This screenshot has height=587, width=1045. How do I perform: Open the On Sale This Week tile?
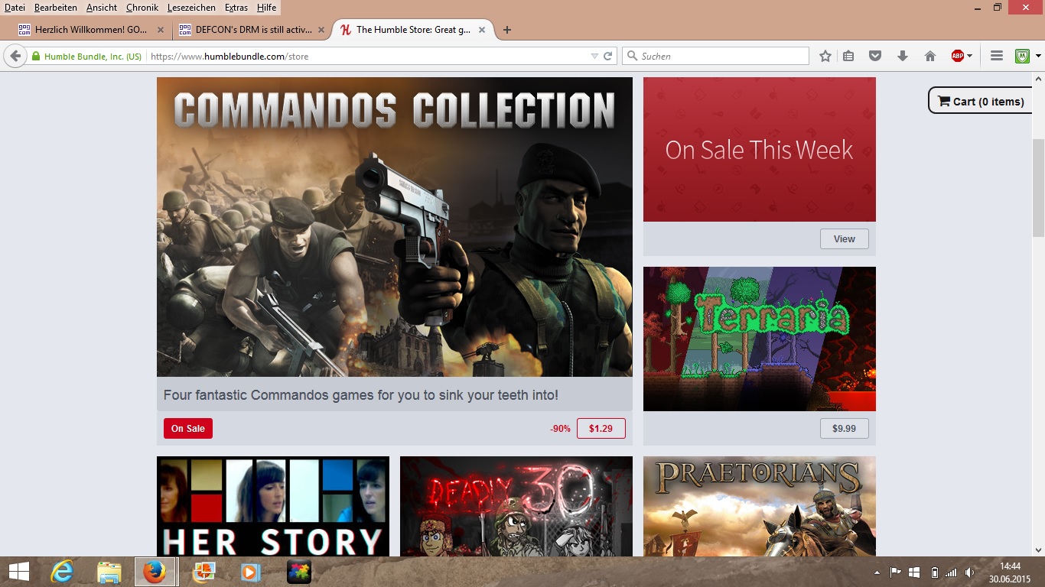[x=760, y=149]
